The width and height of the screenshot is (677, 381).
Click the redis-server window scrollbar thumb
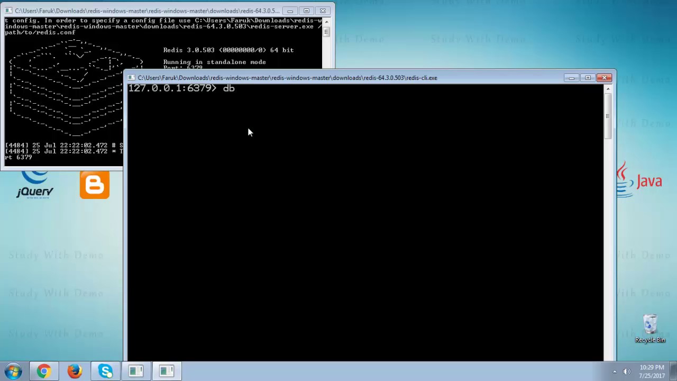pyautogui.click(x=326, y=32)
